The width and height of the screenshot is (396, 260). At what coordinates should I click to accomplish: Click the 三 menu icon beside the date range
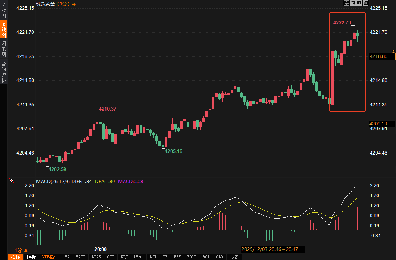click(302, 249)
